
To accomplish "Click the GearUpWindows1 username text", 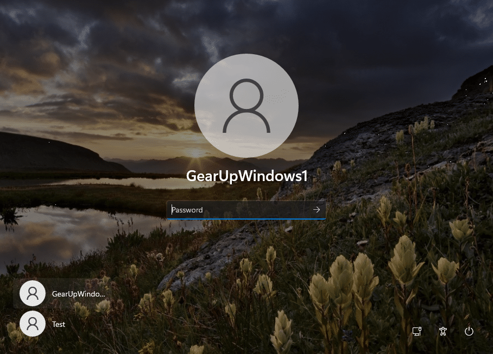I will point(247,176).
